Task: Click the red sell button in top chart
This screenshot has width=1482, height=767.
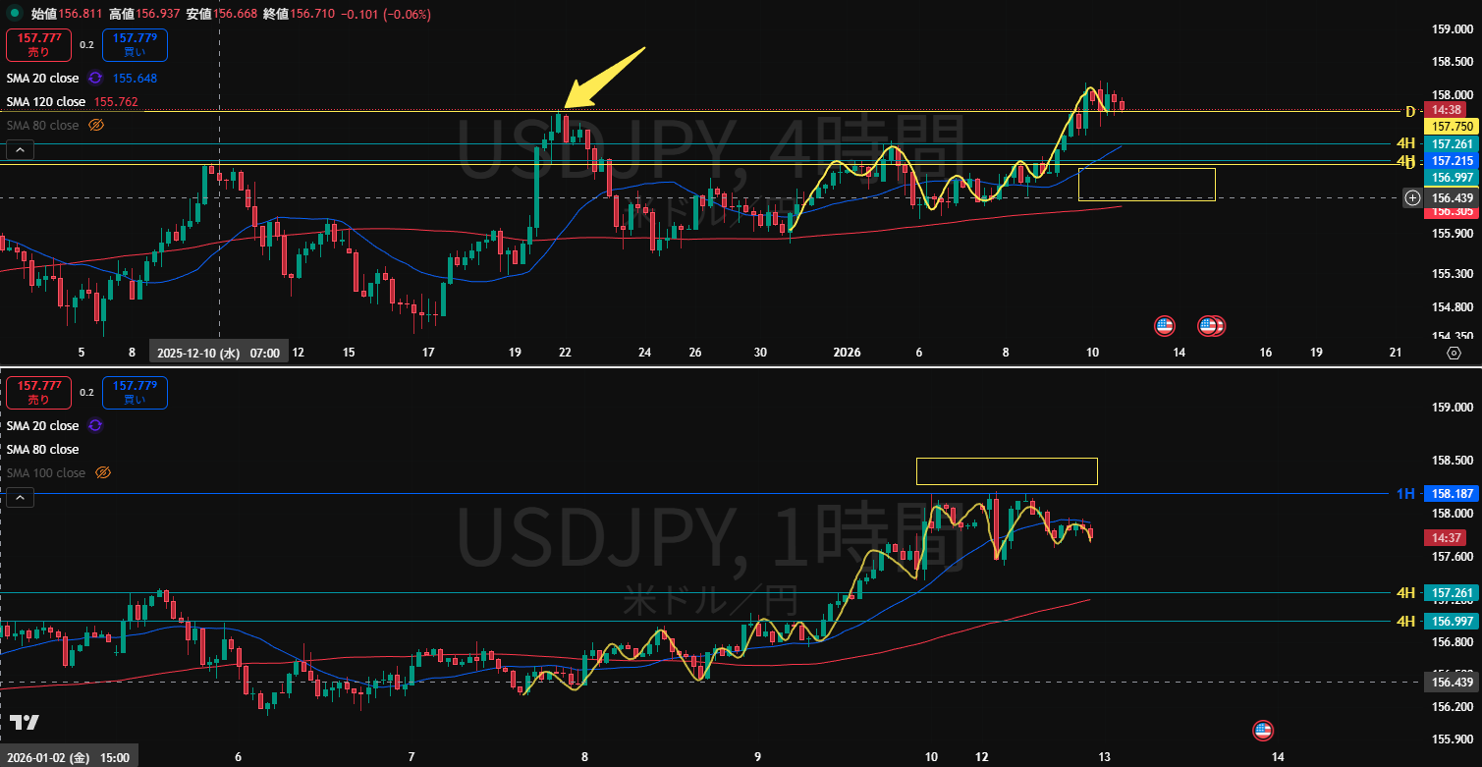Action: click(38, 45)
